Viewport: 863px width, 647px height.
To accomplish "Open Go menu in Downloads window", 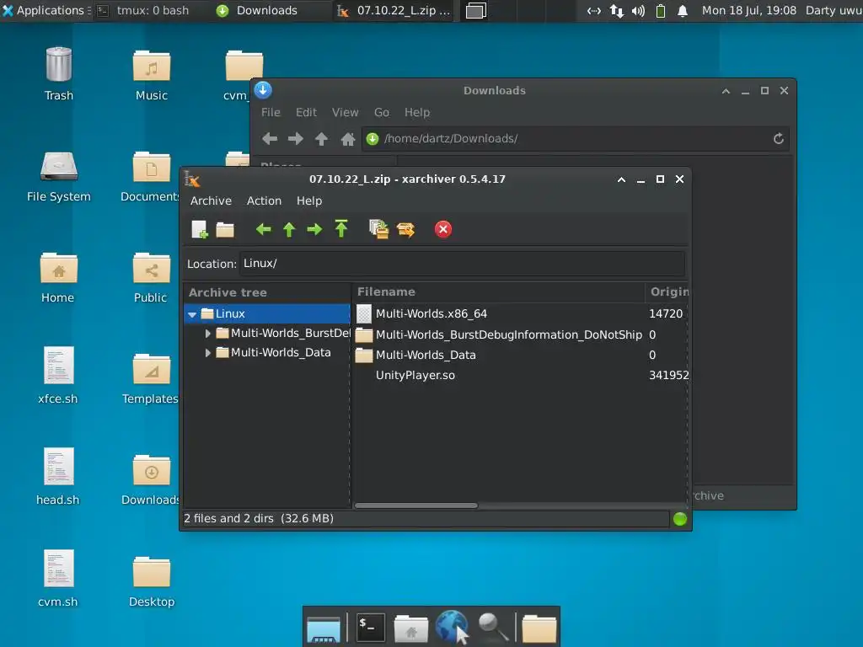I will click(382, 112).
